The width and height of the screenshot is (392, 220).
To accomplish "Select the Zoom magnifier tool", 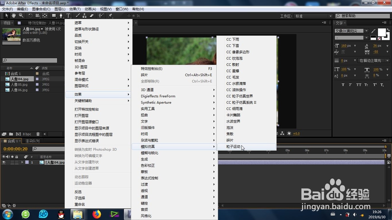I will (21, 16).
